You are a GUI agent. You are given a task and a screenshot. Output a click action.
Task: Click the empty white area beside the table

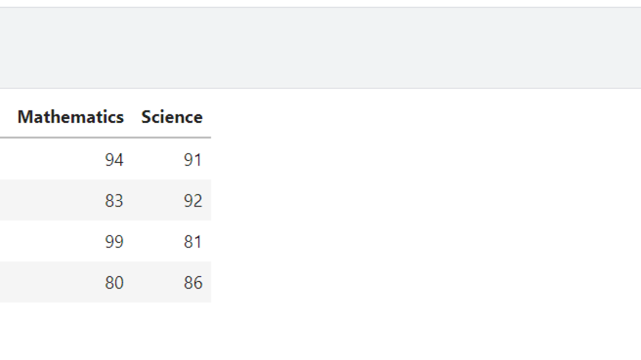(x=426, y=200)
